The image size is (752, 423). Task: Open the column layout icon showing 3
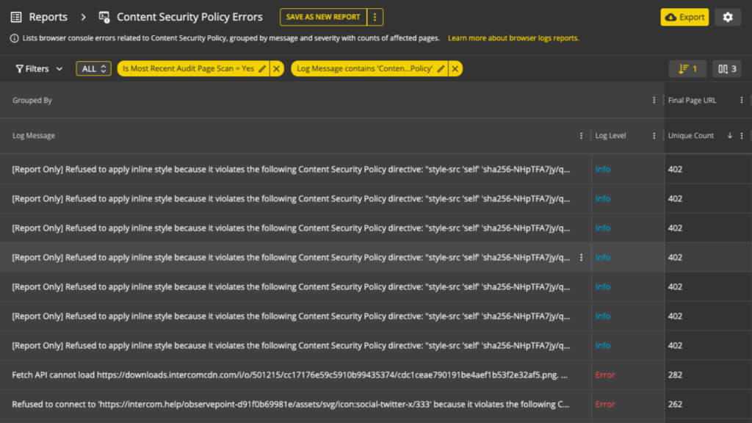726,68
